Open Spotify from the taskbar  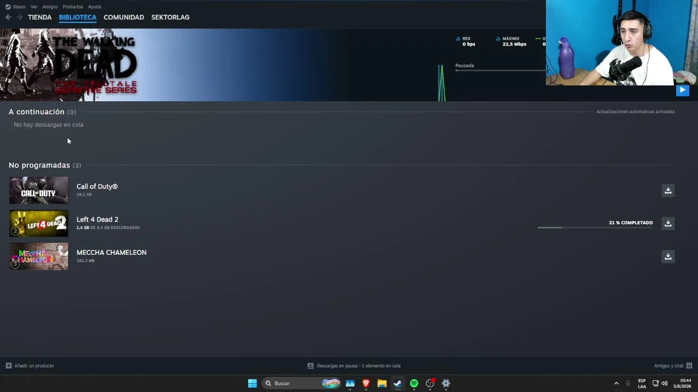click(414, 383)
